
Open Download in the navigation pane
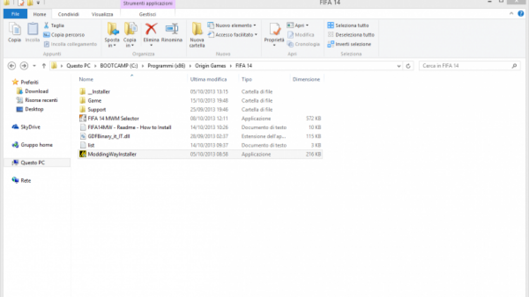(x=36, y=91)
